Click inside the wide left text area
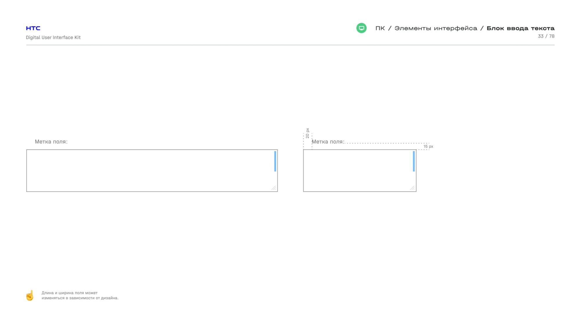The width and height of the screenshot is (581, 326). (152, 171)
